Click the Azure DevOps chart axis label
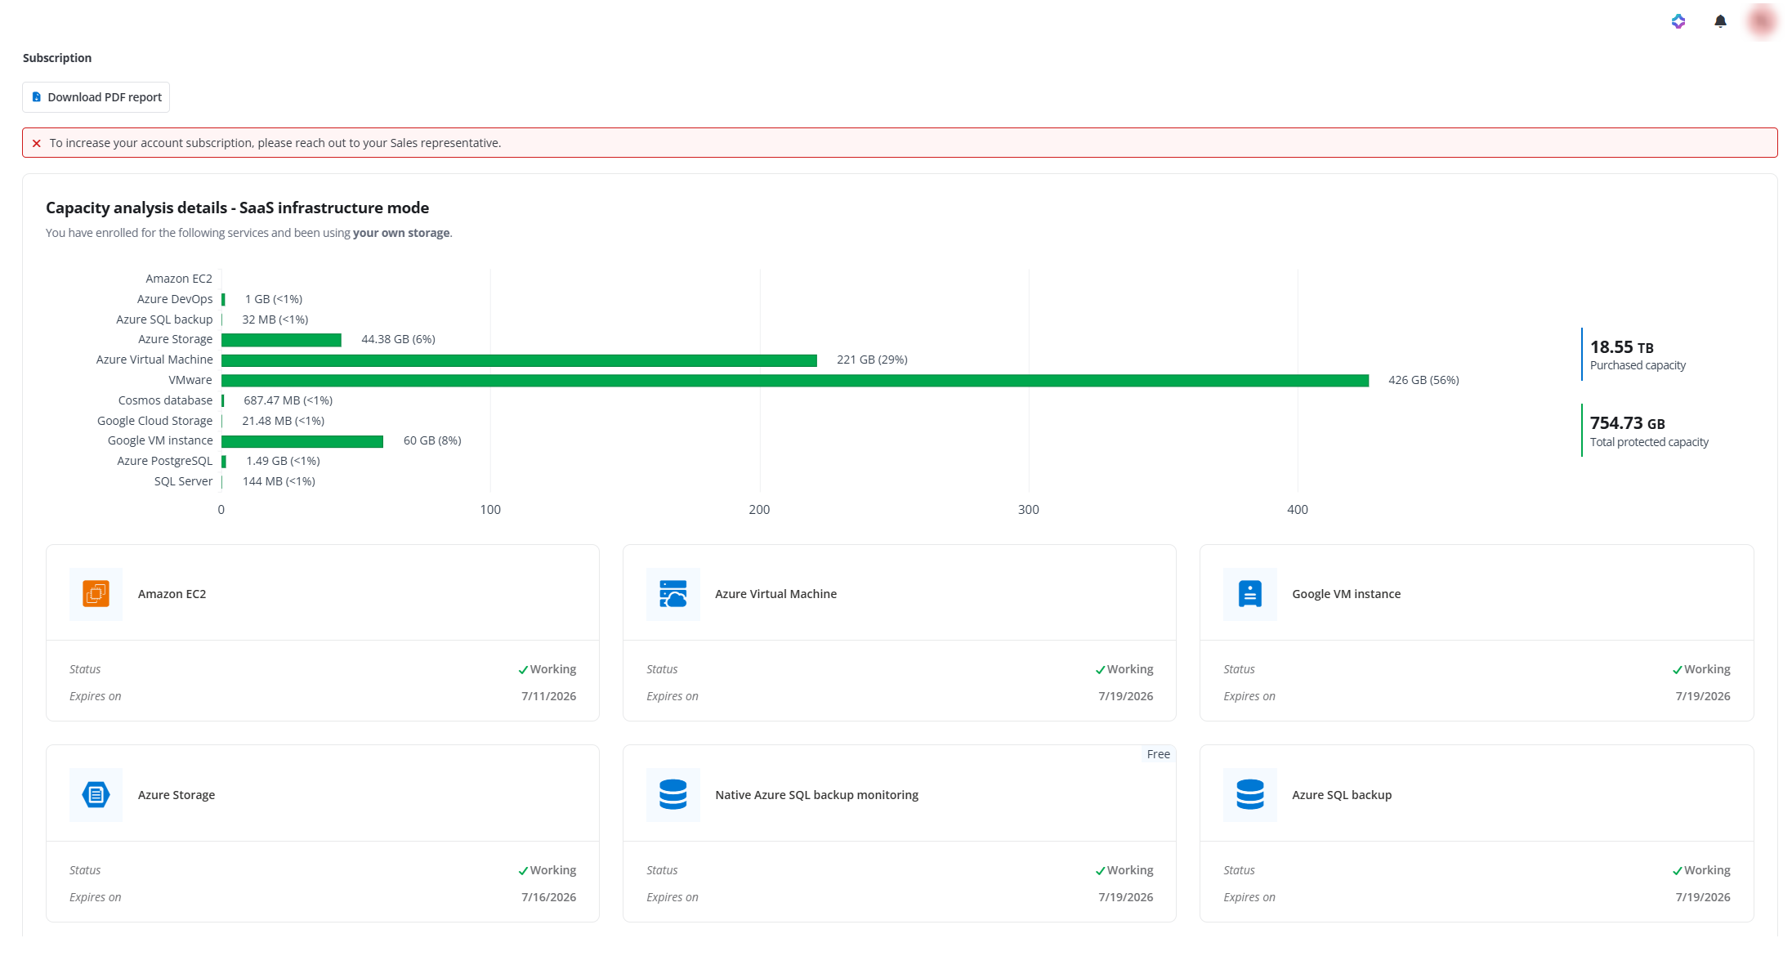This screenshot has width=1792, height=956. [175, 299]
